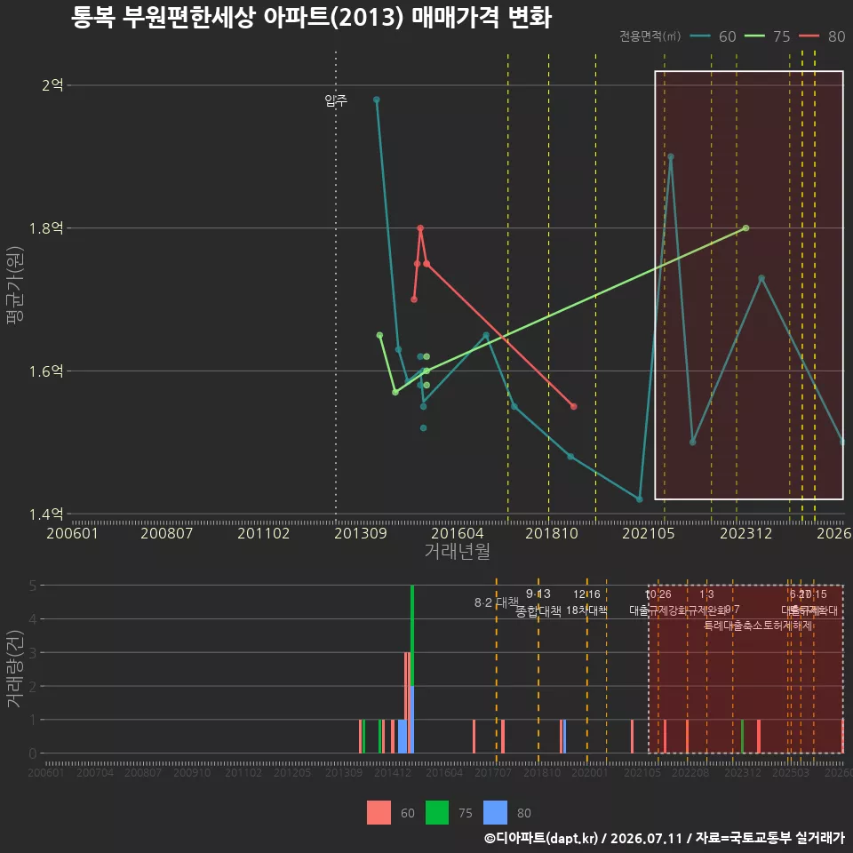Click the 2억 y-axis label
The image size is (853, 853).
click(x=52, y=85)
